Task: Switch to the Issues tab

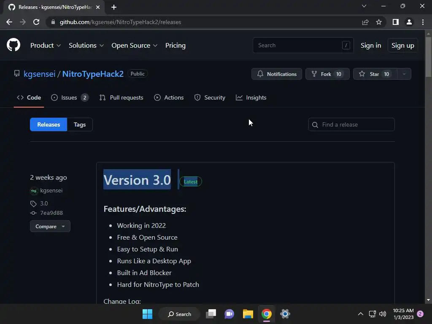Action: [x=70, y=97]
